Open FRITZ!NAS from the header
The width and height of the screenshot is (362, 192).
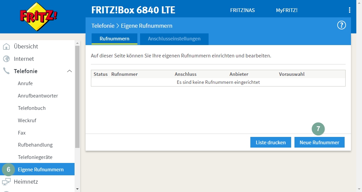pos(242,10)
